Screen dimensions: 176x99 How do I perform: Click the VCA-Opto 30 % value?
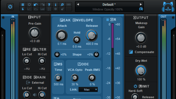click(x=75, y=84)
